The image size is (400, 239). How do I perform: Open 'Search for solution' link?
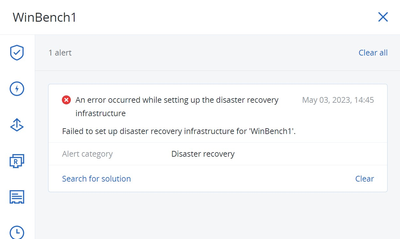pyautogui.click(x=96, y=179)
